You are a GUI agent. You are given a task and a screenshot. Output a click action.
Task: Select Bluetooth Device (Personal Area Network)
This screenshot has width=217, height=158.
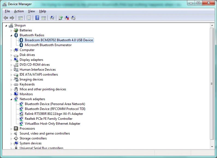55,104
